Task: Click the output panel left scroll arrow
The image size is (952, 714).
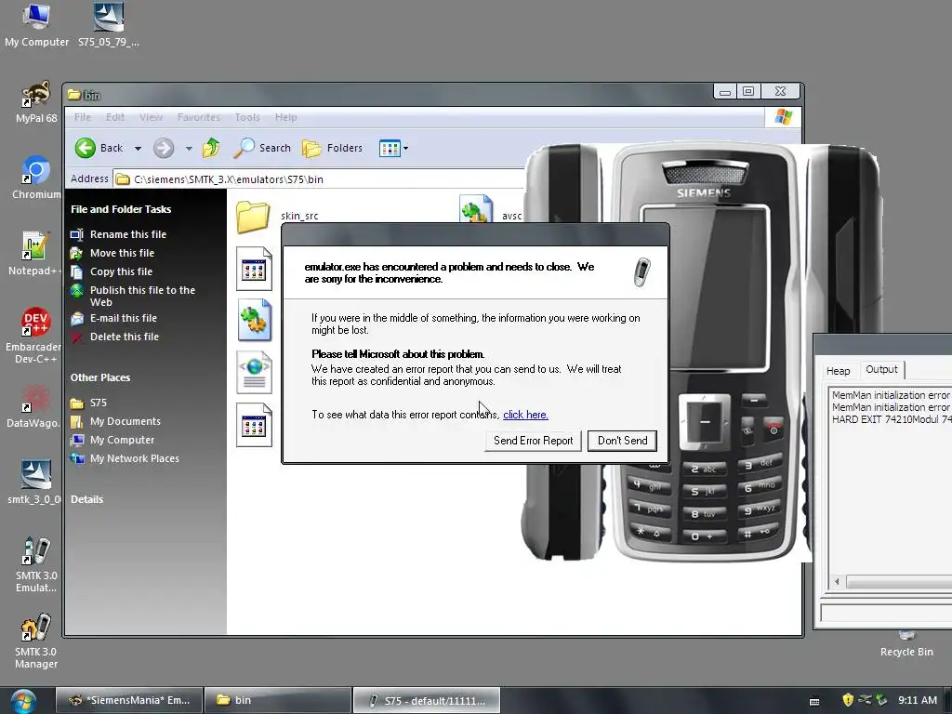Action: point(837,582)
